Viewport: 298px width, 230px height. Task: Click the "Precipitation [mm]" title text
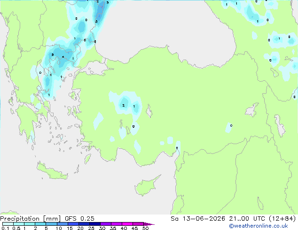31,219
